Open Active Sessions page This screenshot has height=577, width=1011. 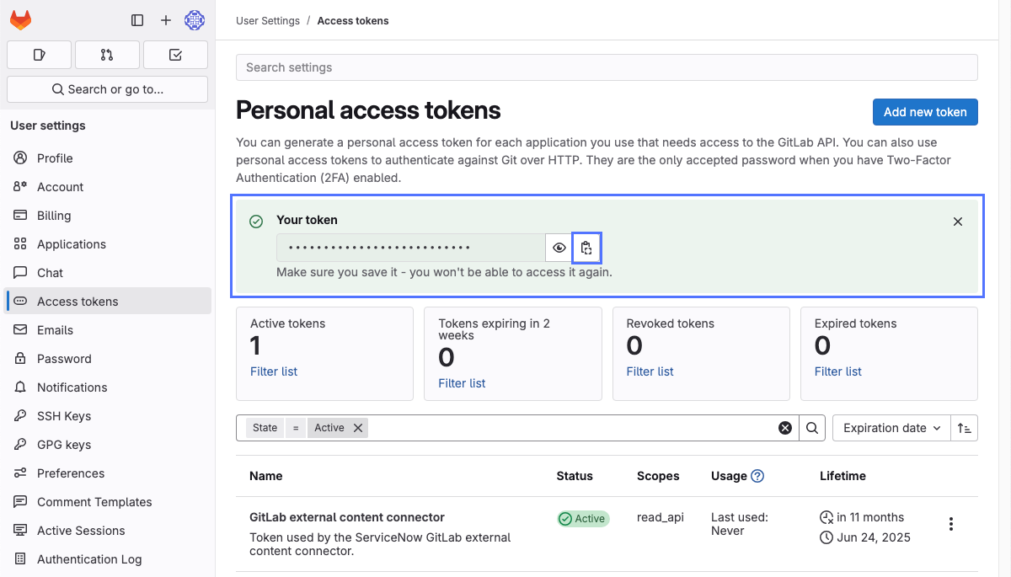click(x=108, y=531)
